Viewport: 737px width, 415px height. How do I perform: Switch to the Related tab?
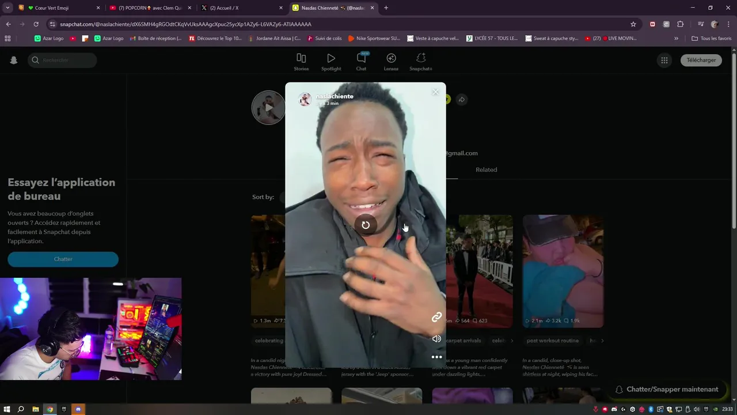[x=486, y=169]
